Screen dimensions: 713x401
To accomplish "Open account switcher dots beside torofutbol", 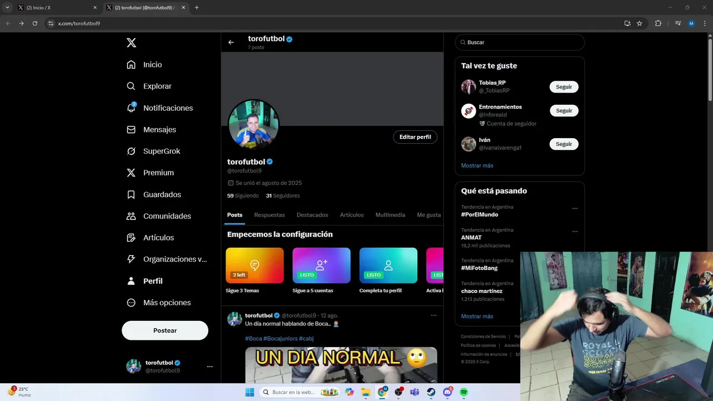I will click(x=210, y=366).
